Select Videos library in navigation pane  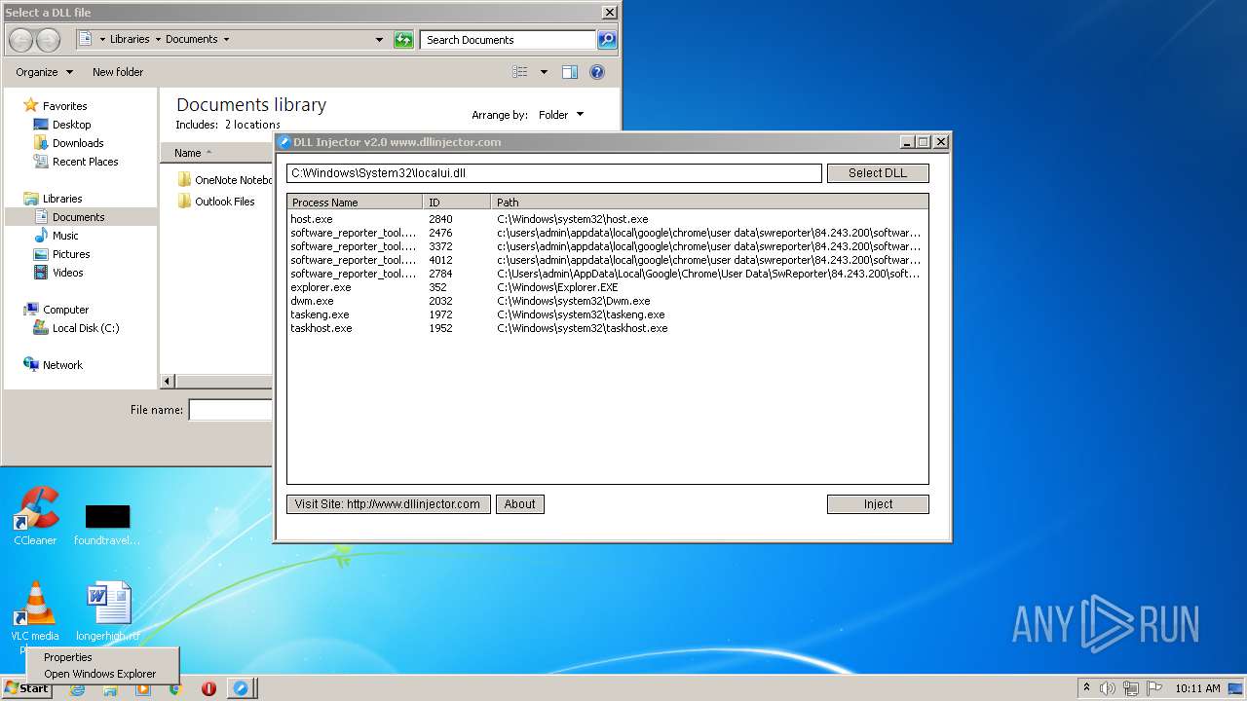tap(67, 273)
